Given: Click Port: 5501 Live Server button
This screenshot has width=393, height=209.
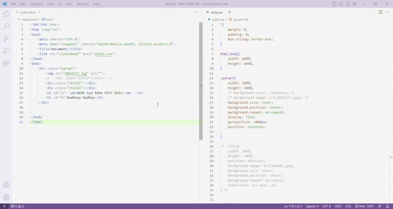Looking at the screenshot, I should click(x=364, y=206).
